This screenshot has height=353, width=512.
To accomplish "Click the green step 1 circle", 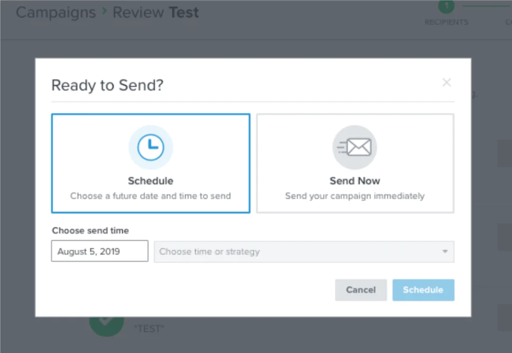I will click(x=446, y=6).
